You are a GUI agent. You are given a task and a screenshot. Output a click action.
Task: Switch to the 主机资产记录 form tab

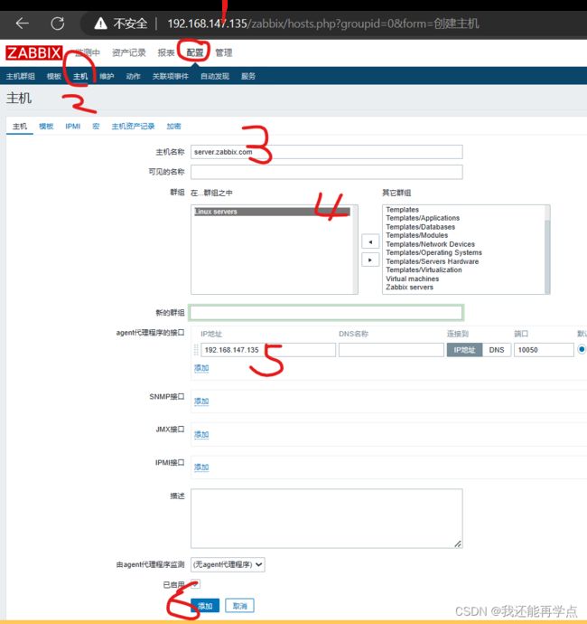(133, 126)
